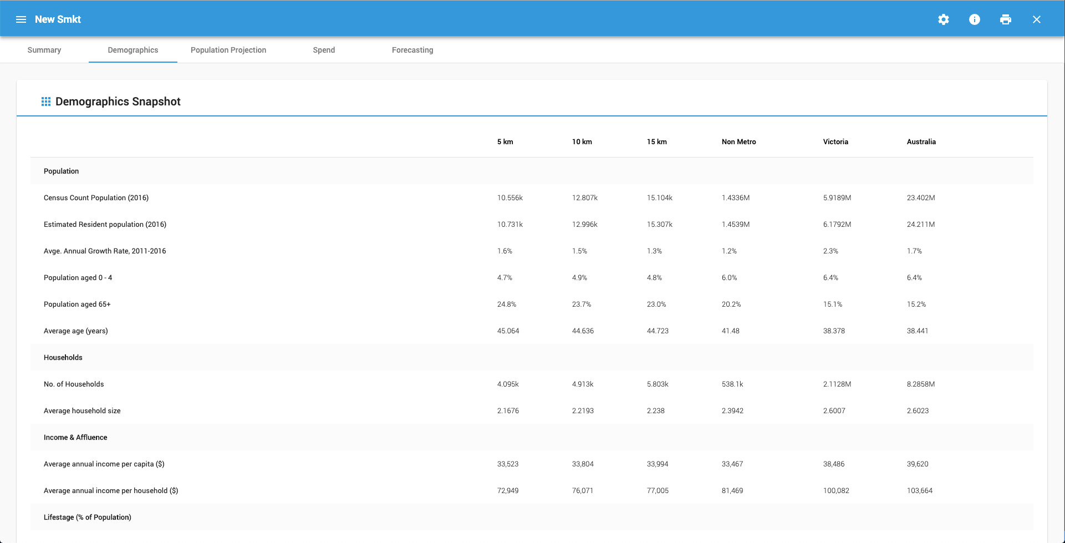Open the Population Projection tab

[x=228, y=50]
